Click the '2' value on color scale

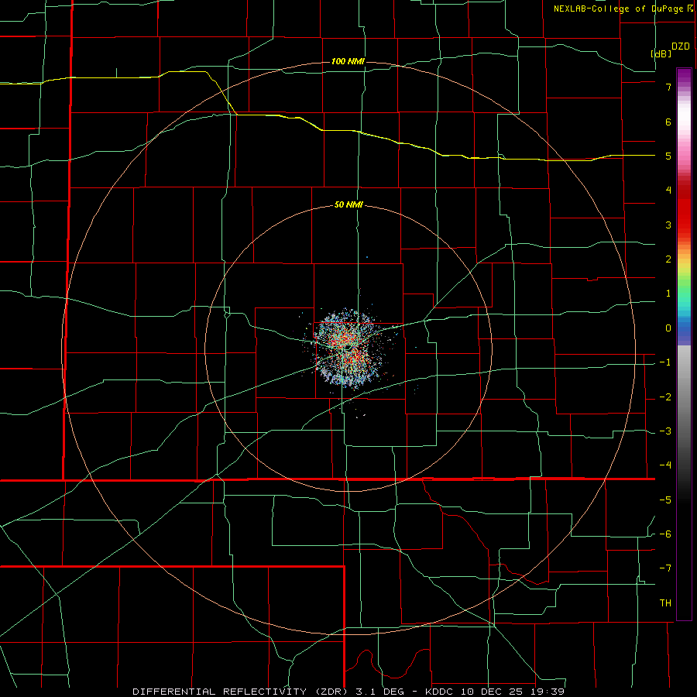(x=668, y=259)
